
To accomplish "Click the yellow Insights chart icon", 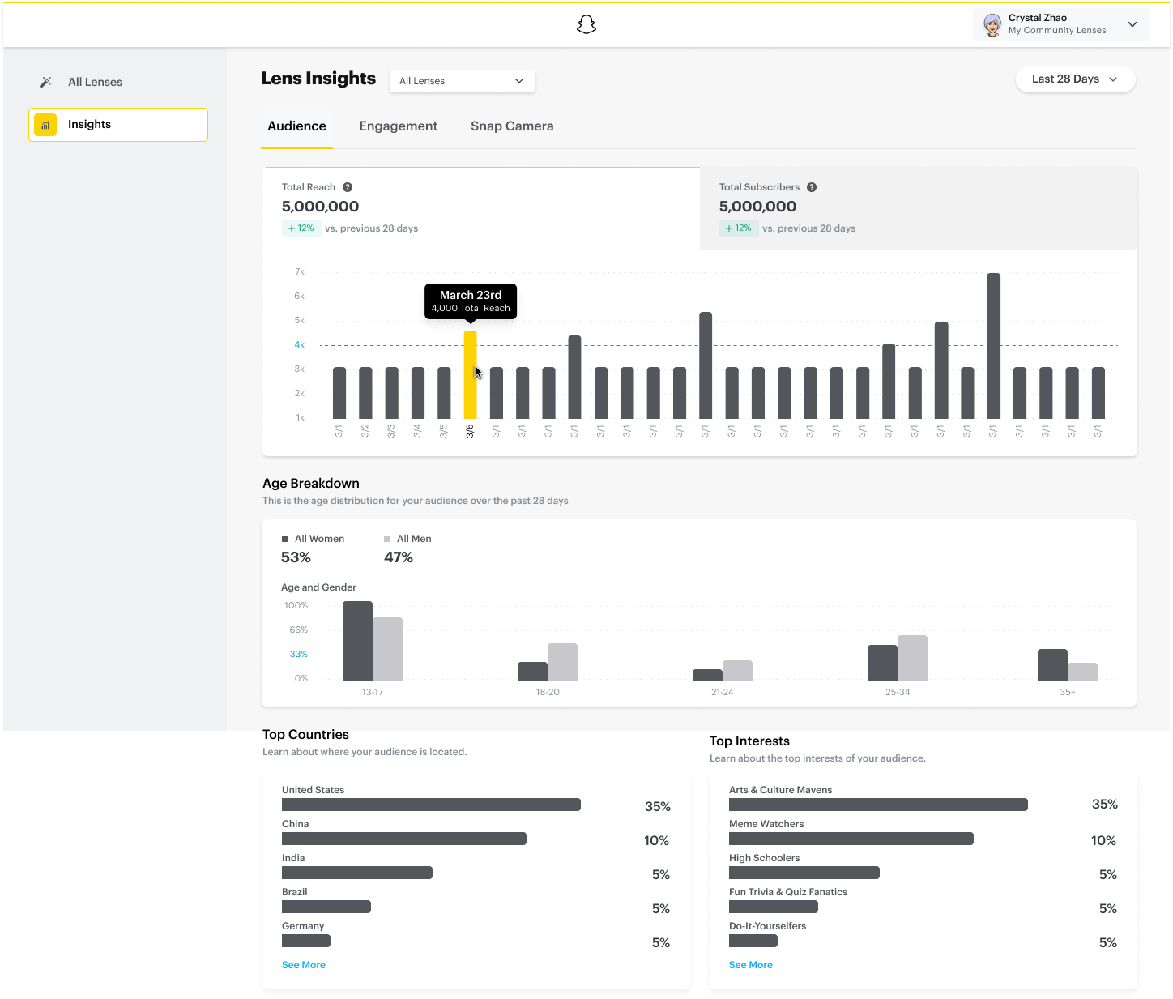I will [45, 124].
